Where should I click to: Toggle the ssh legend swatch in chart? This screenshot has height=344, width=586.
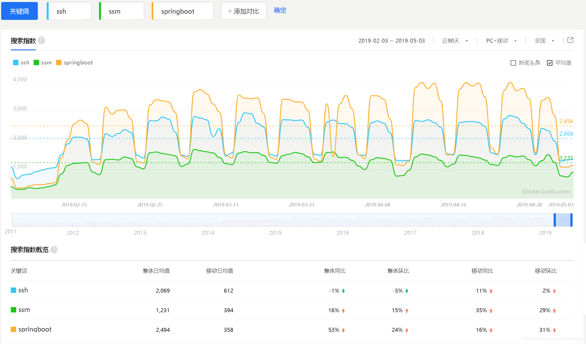click(x=16, y=62)
